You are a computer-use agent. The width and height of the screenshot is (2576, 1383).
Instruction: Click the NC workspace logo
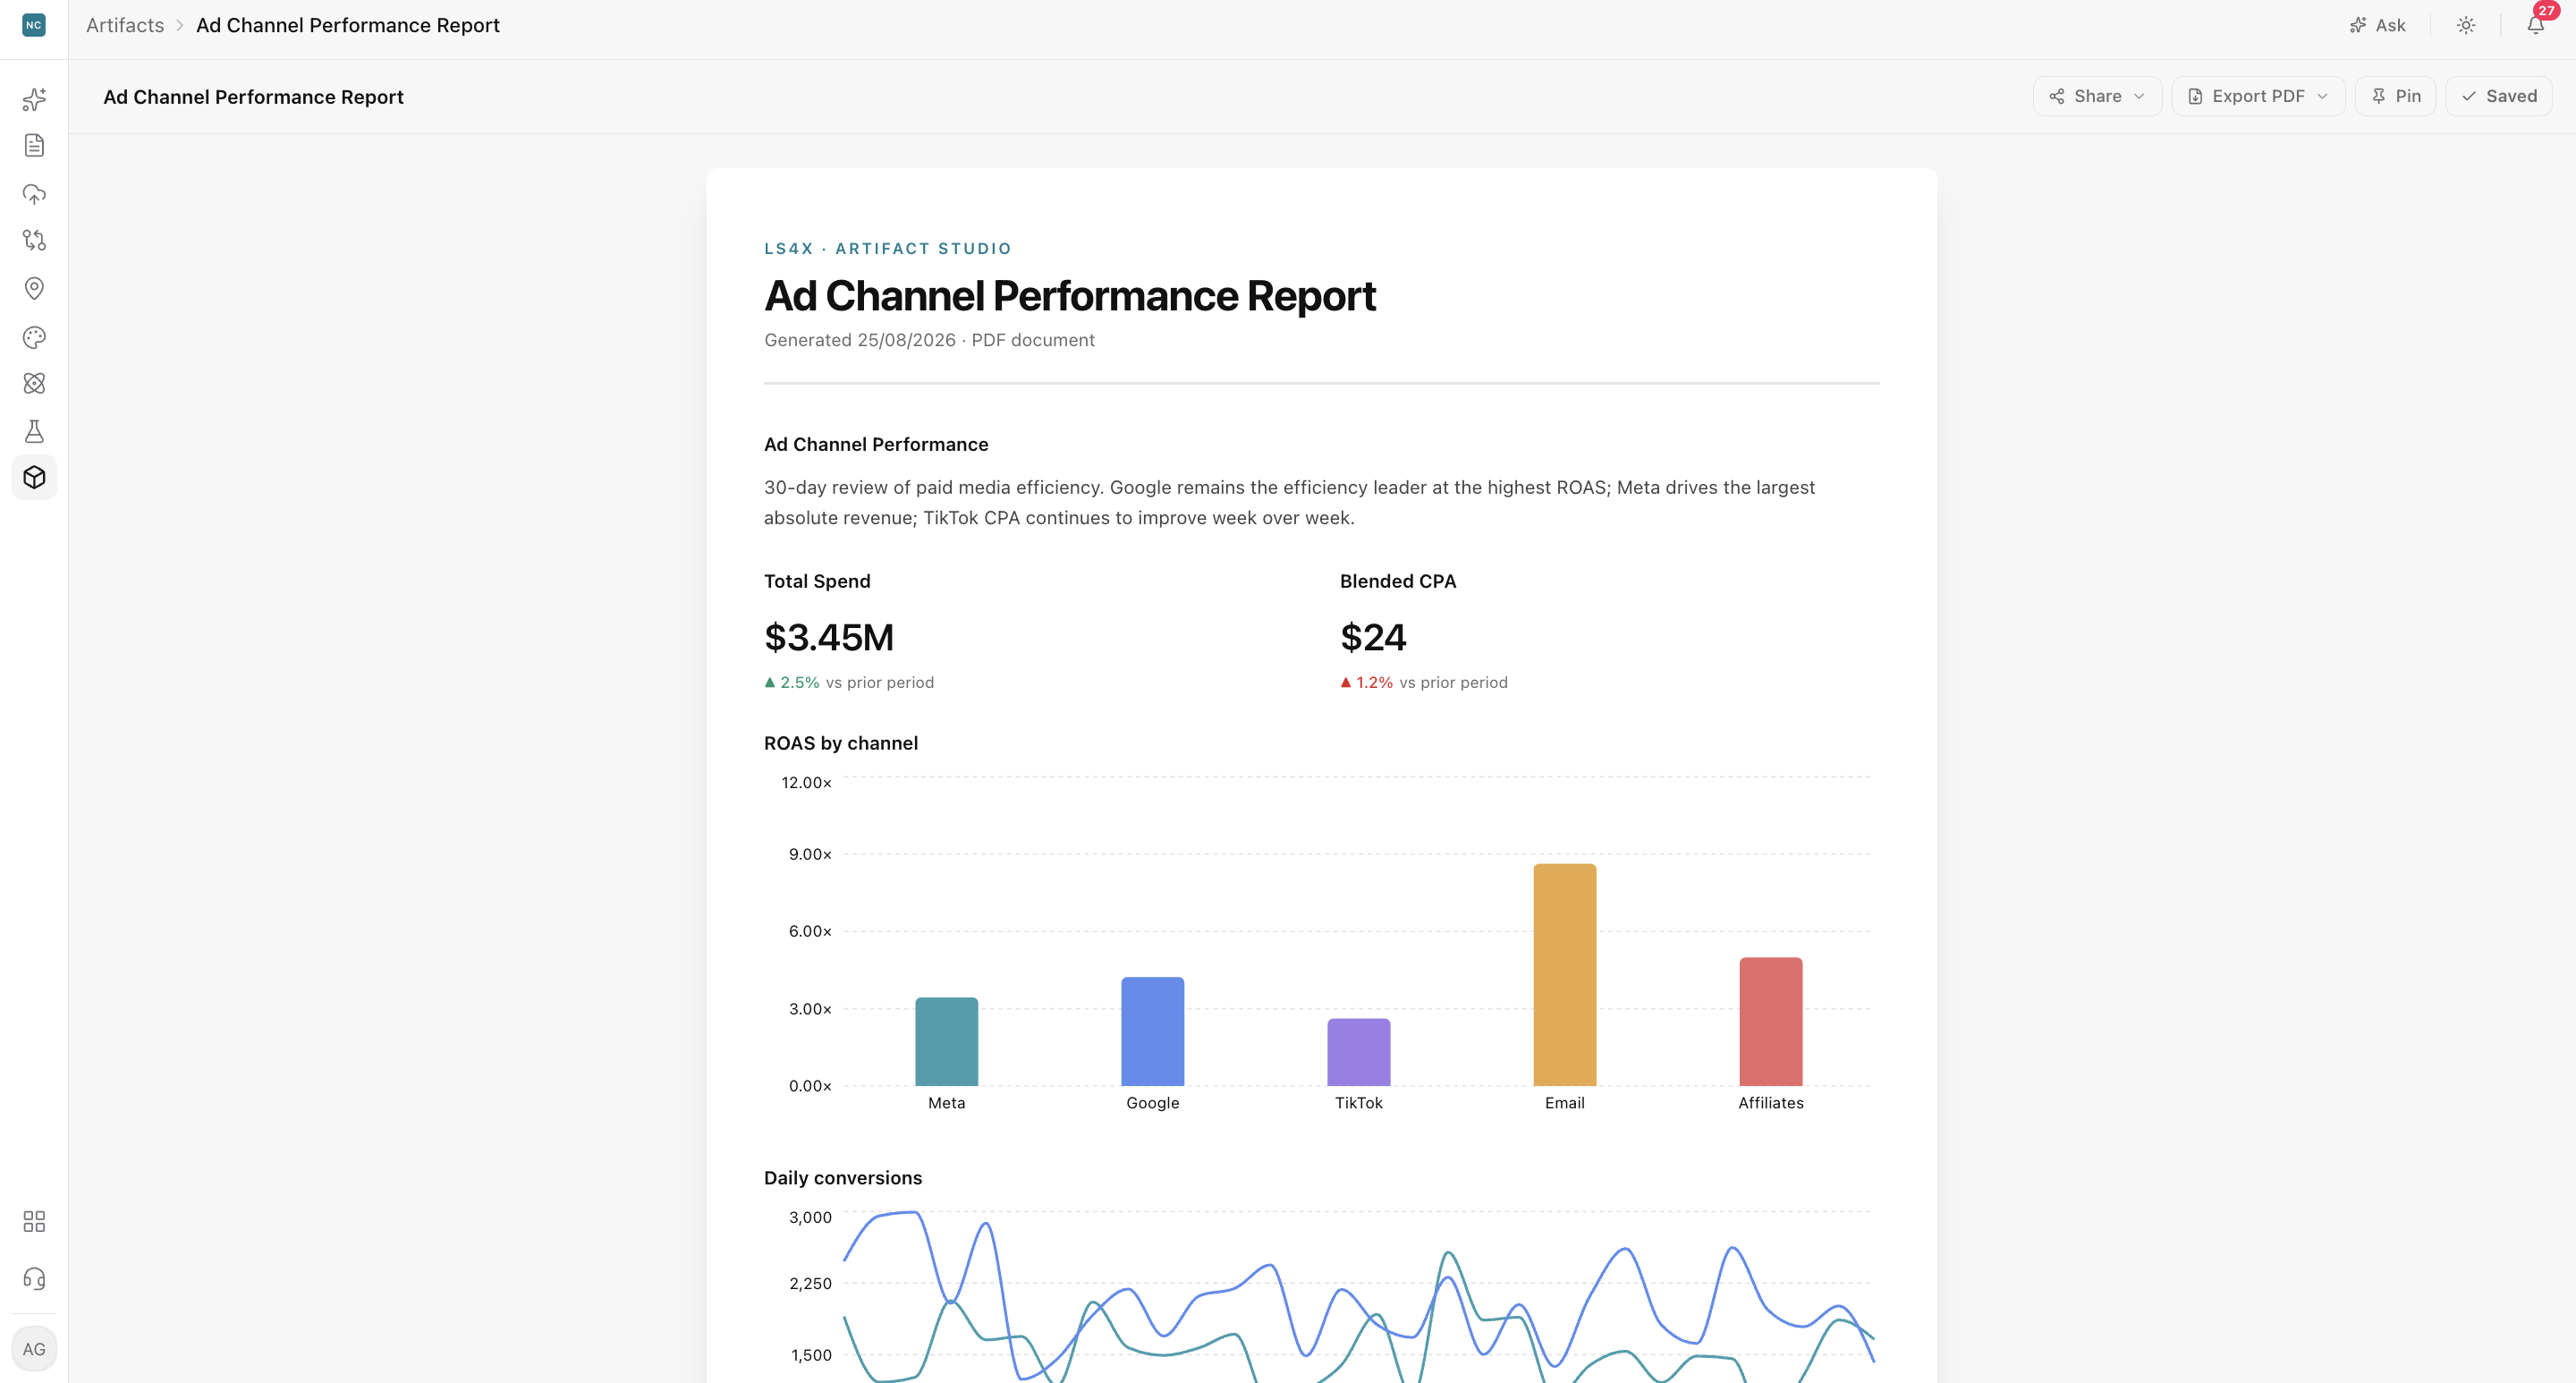point(34,25)
